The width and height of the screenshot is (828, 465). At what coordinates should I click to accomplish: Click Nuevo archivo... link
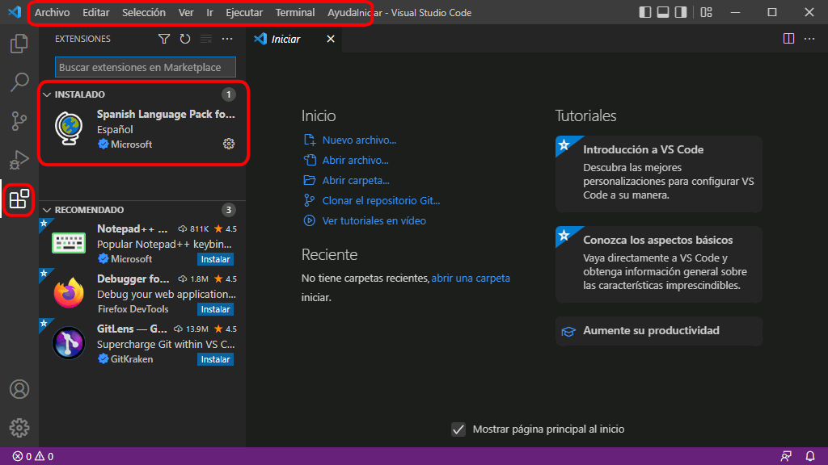click(359, 140)
